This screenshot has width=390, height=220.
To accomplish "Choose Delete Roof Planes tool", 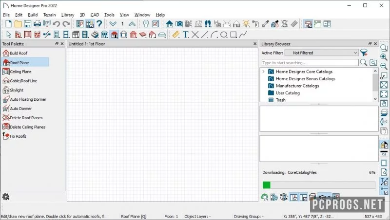I will click(x=22, y=118).
